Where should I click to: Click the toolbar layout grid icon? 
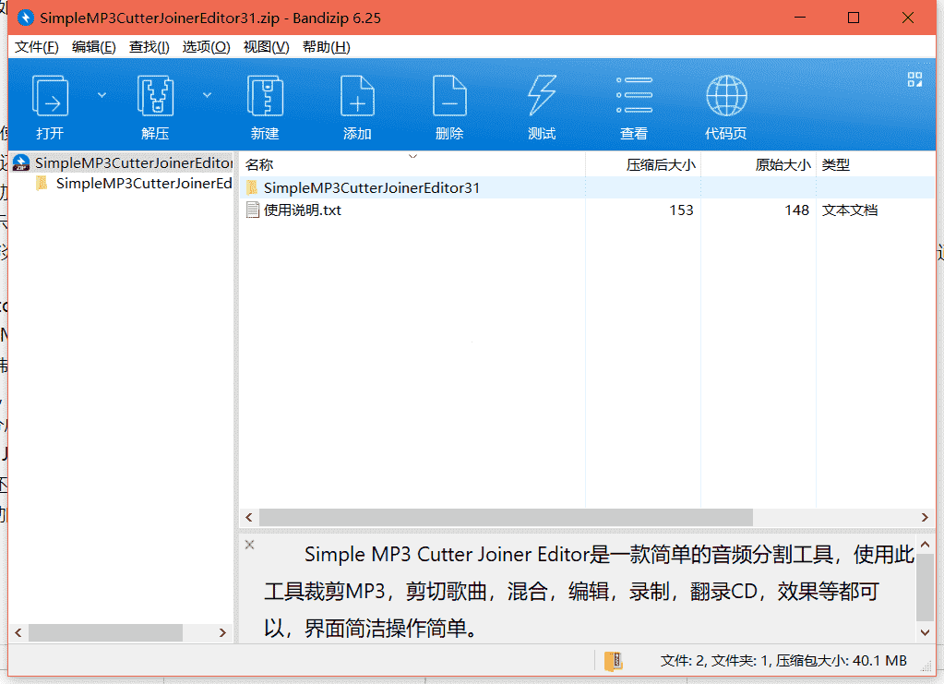(x=914, y=79)
